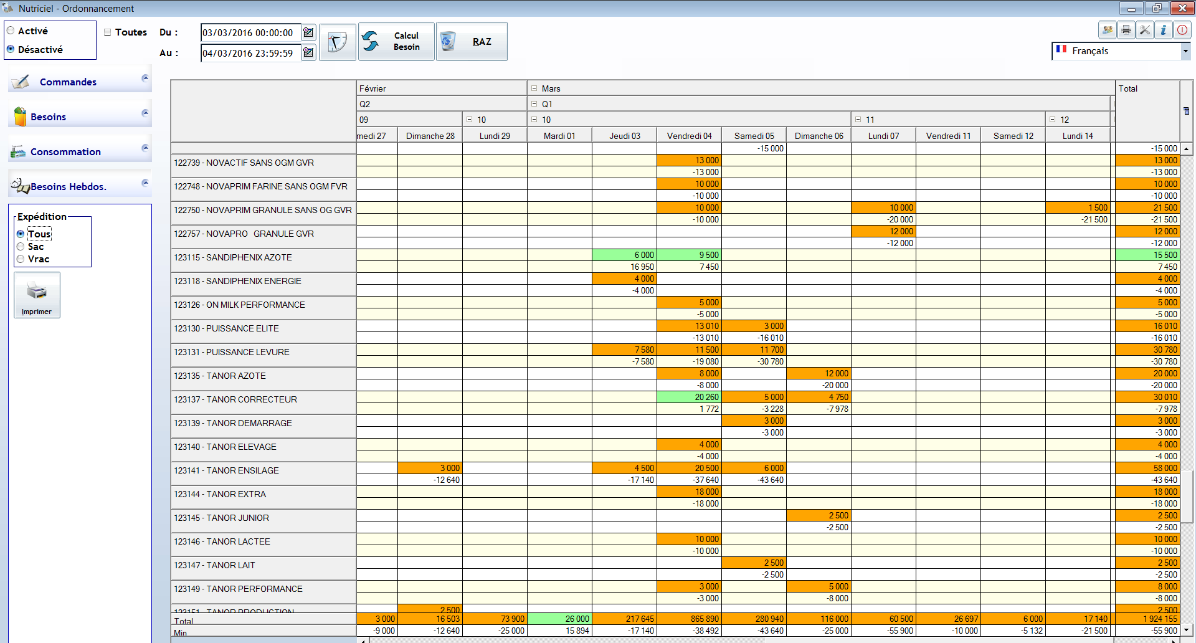The height and width of the screenshot is (643, 1196).
Task: Click the red power quit icon
Action: [1182, 30]
